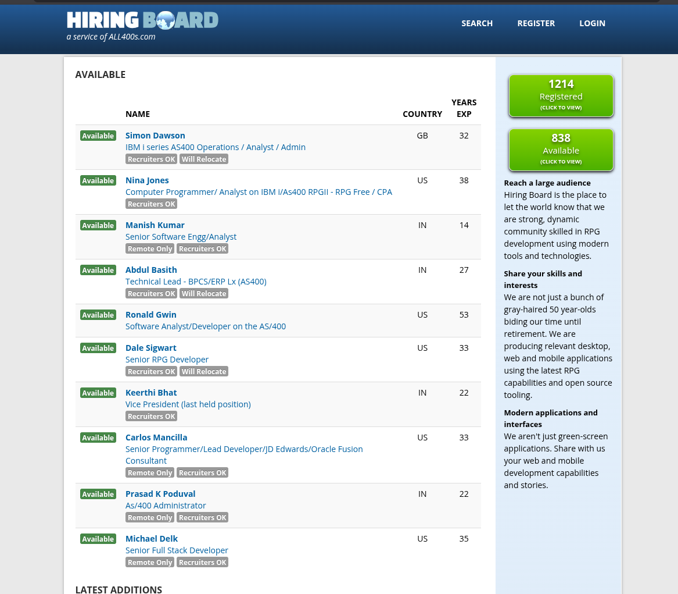
Task: Open the SEARCH menu item
Action: pyautogui.click(x=477, y=23)
